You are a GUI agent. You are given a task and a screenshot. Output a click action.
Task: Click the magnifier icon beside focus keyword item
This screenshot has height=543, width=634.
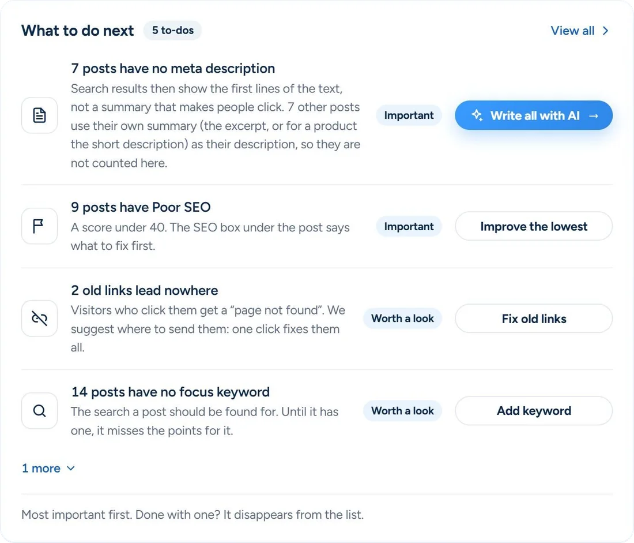click(x=39, y=411)
